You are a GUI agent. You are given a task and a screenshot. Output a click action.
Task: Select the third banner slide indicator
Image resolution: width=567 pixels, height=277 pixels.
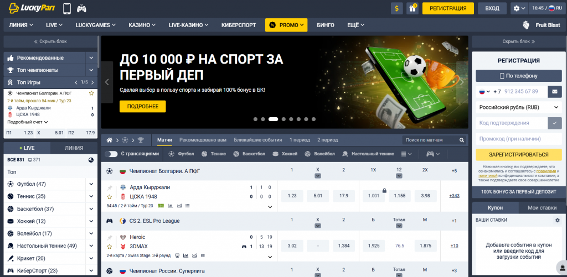point(273,119)
